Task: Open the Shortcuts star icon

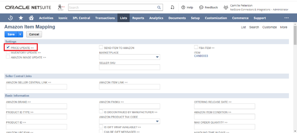Action: (x=21, y=18)
